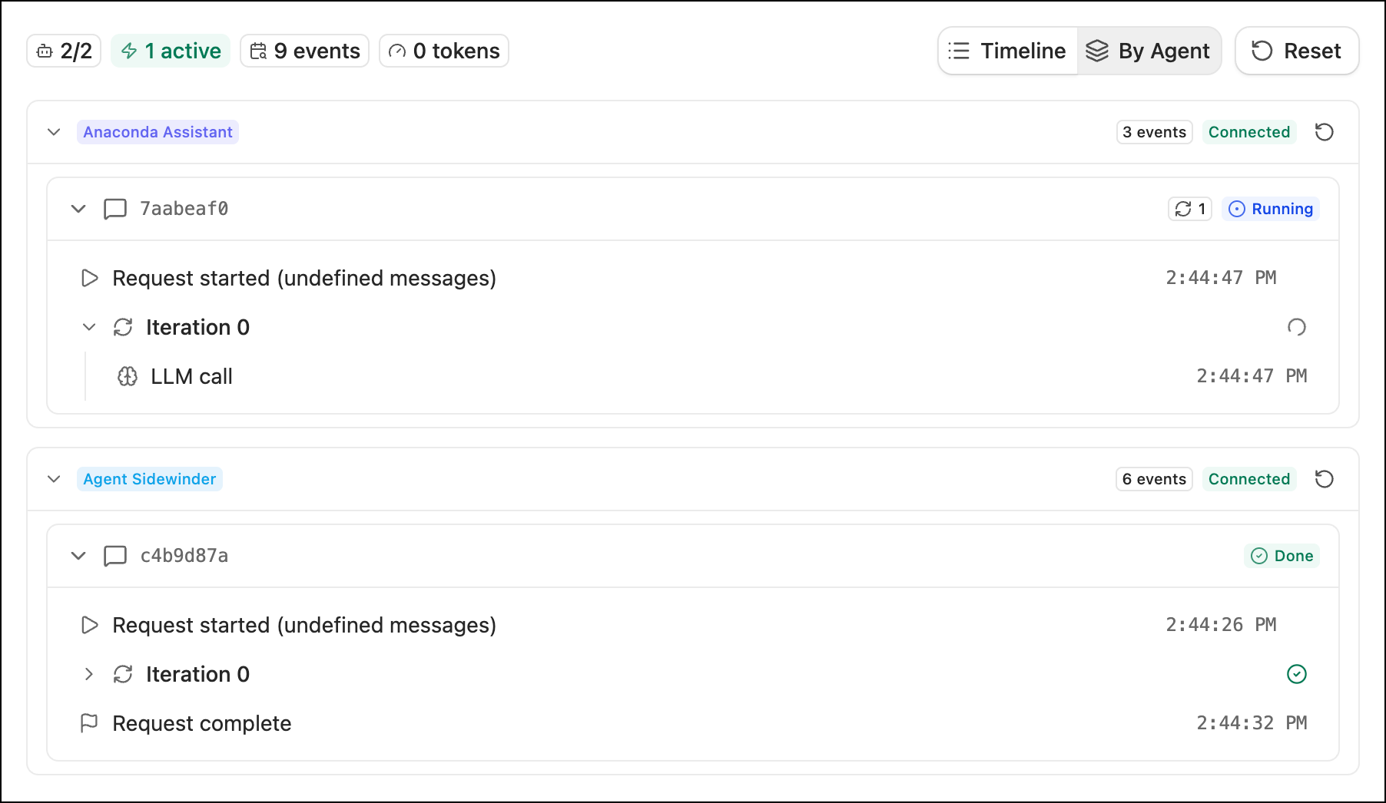
Task: Collapse the c4b9d87a conversation
Action: (78, 556)
